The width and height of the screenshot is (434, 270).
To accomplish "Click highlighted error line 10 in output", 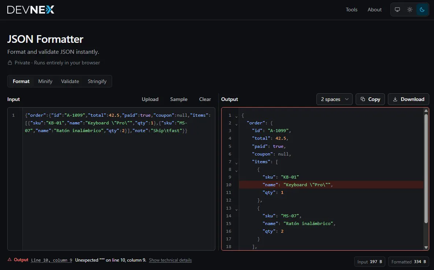I will coord(331,185).
